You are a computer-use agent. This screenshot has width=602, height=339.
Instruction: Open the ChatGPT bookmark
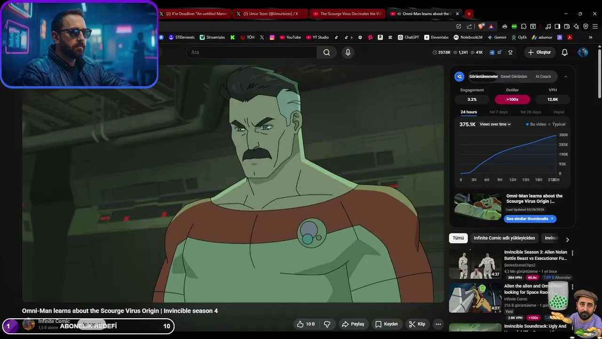tap(408, 37)
